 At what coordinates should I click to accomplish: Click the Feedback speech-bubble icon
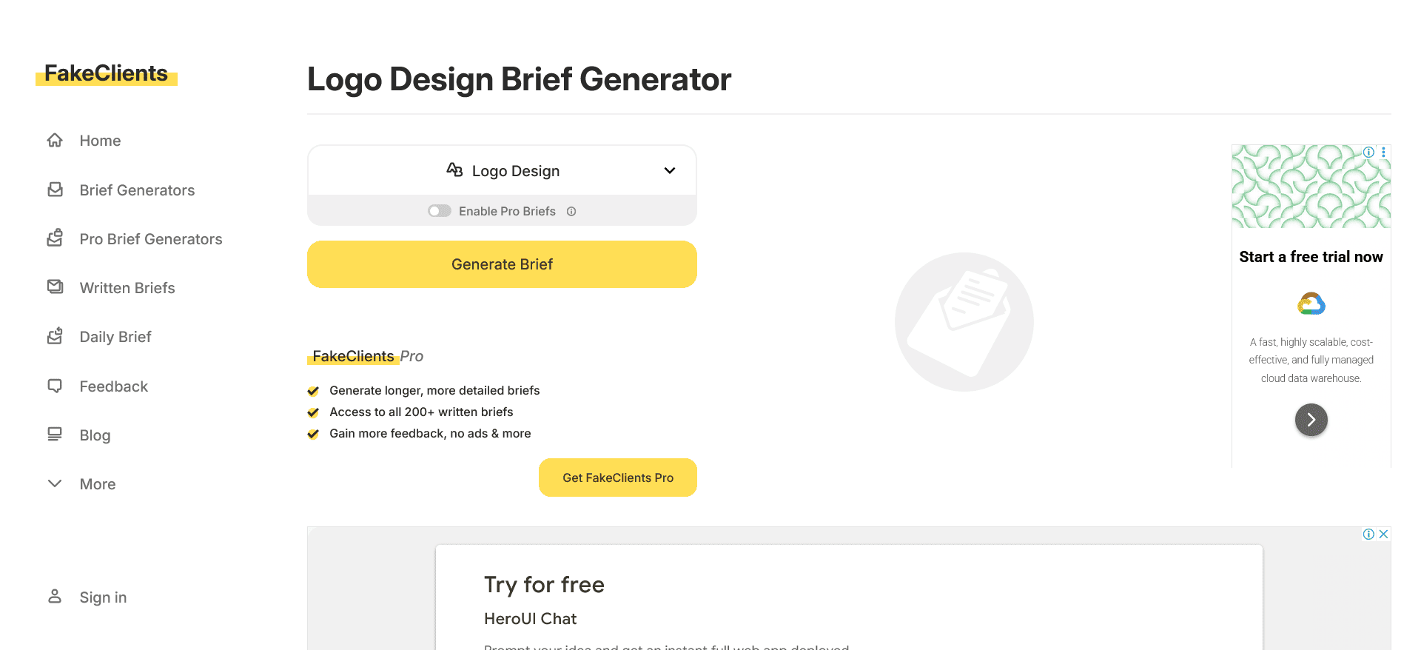[55, 386]
